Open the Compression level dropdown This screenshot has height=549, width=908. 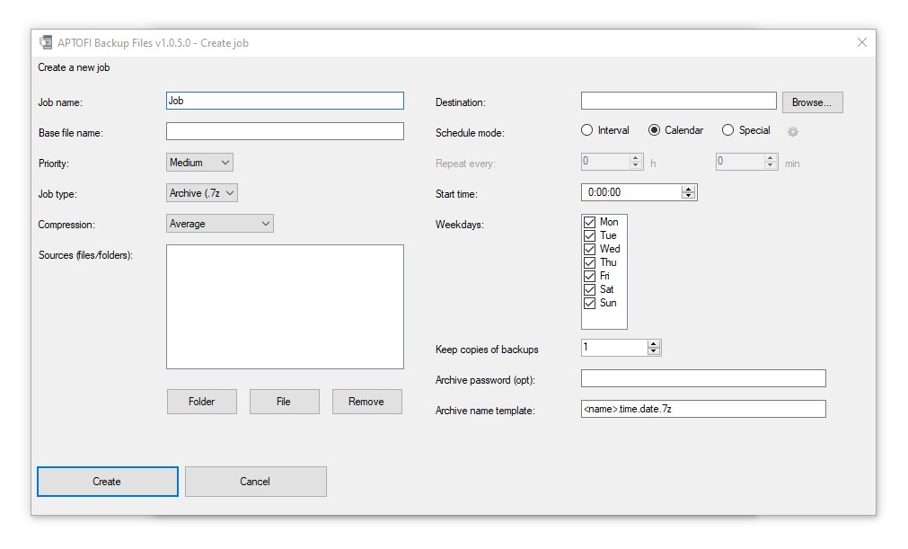click(x=220, y=224)
